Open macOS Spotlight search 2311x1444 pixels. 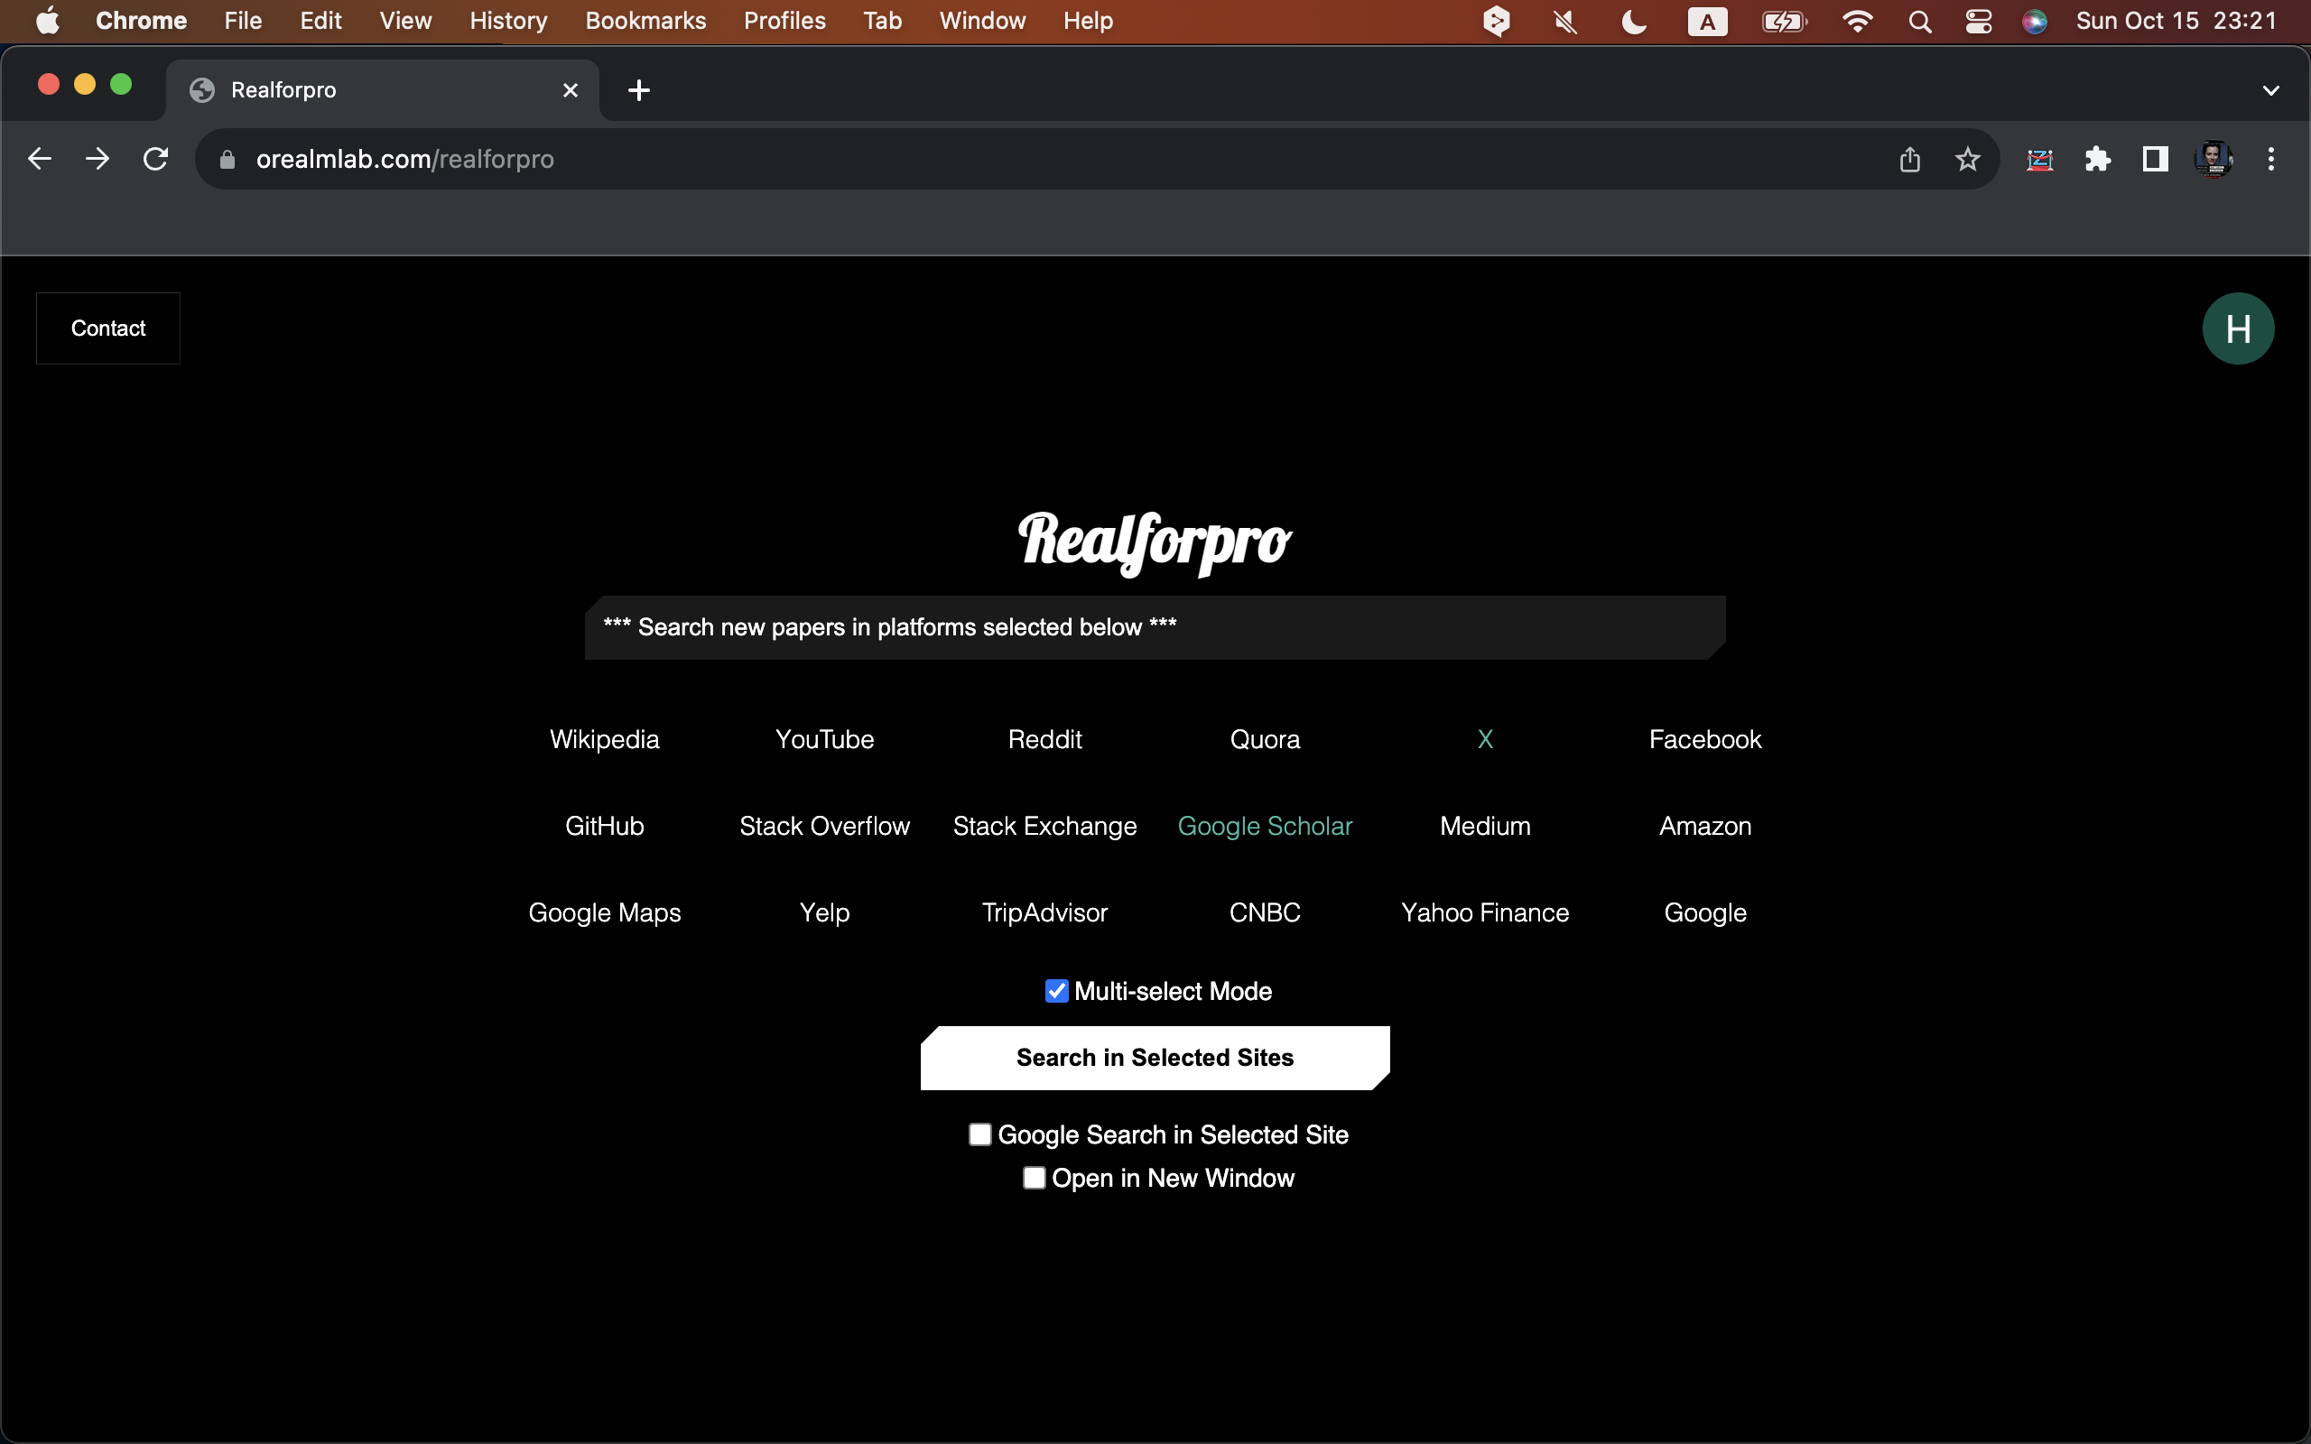click(x=1919, y=21)
